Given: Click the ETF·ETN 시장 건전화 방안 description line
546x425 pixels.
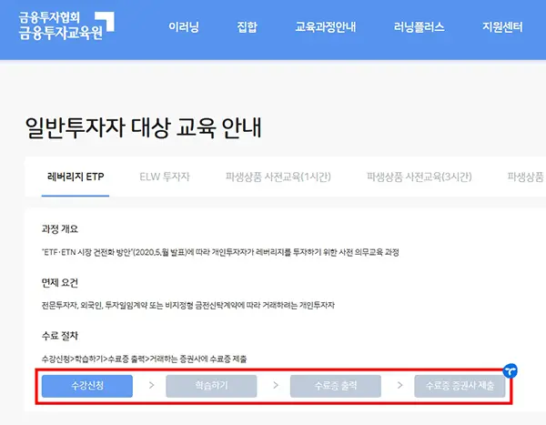Looking at the screenshot, I should [220, 252].
